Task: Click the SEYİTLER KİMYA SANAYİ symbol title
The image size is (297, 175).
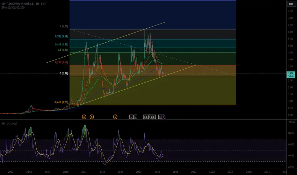Action: tap(18, 3)
